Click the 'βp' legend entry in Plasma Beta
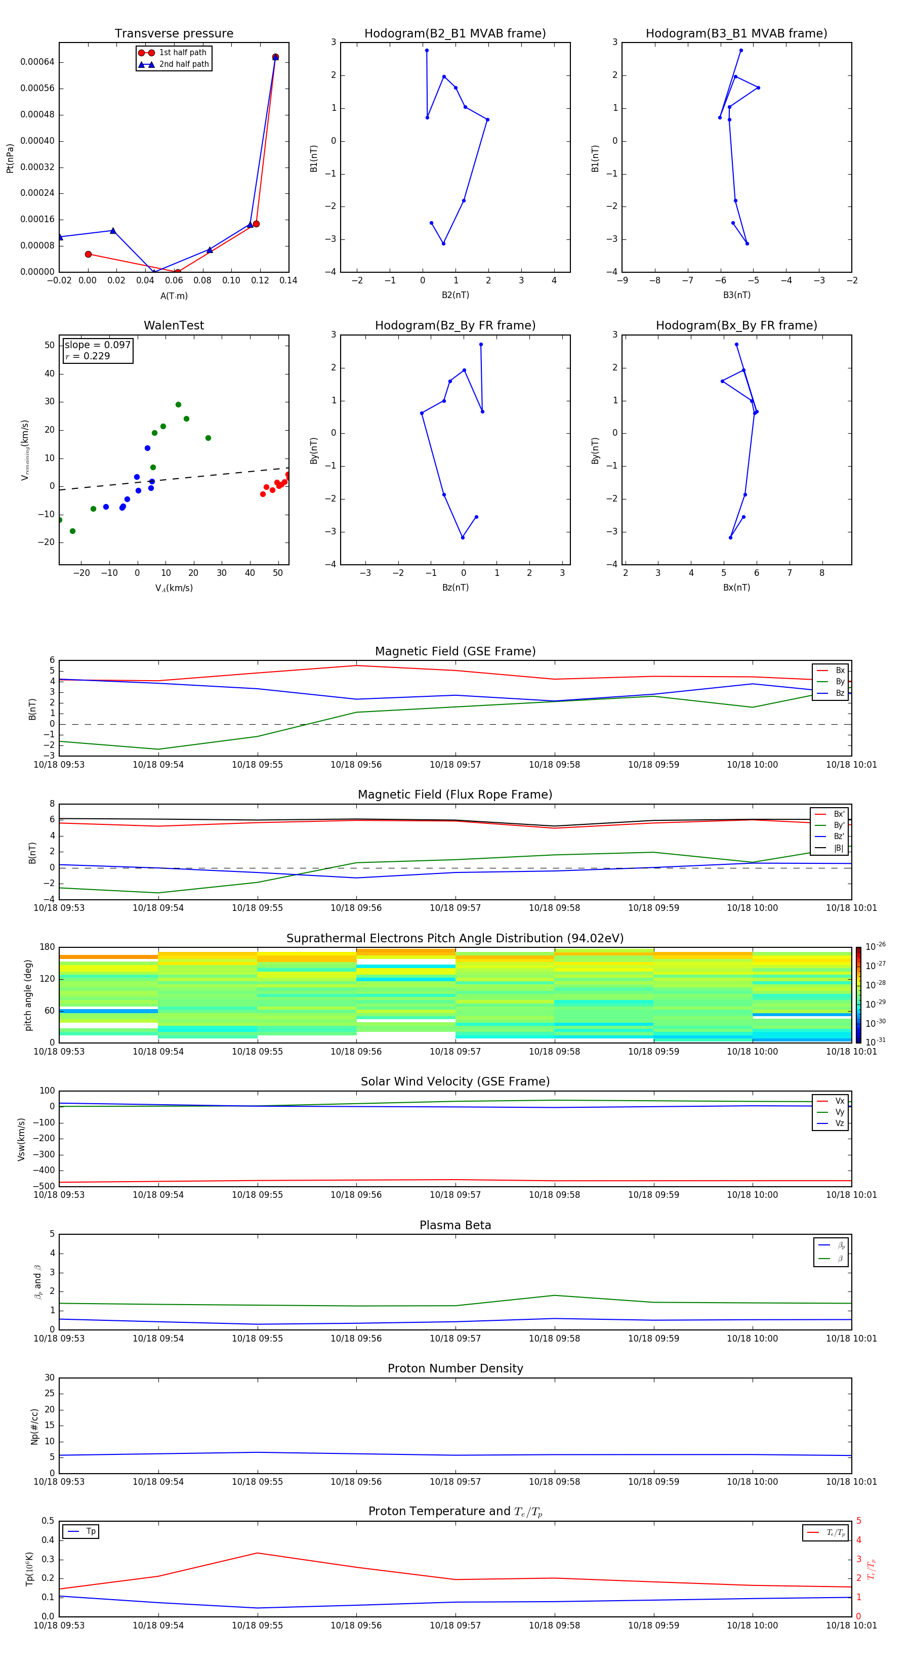This screenshot has height=1670, width=911. [831, 1245]
